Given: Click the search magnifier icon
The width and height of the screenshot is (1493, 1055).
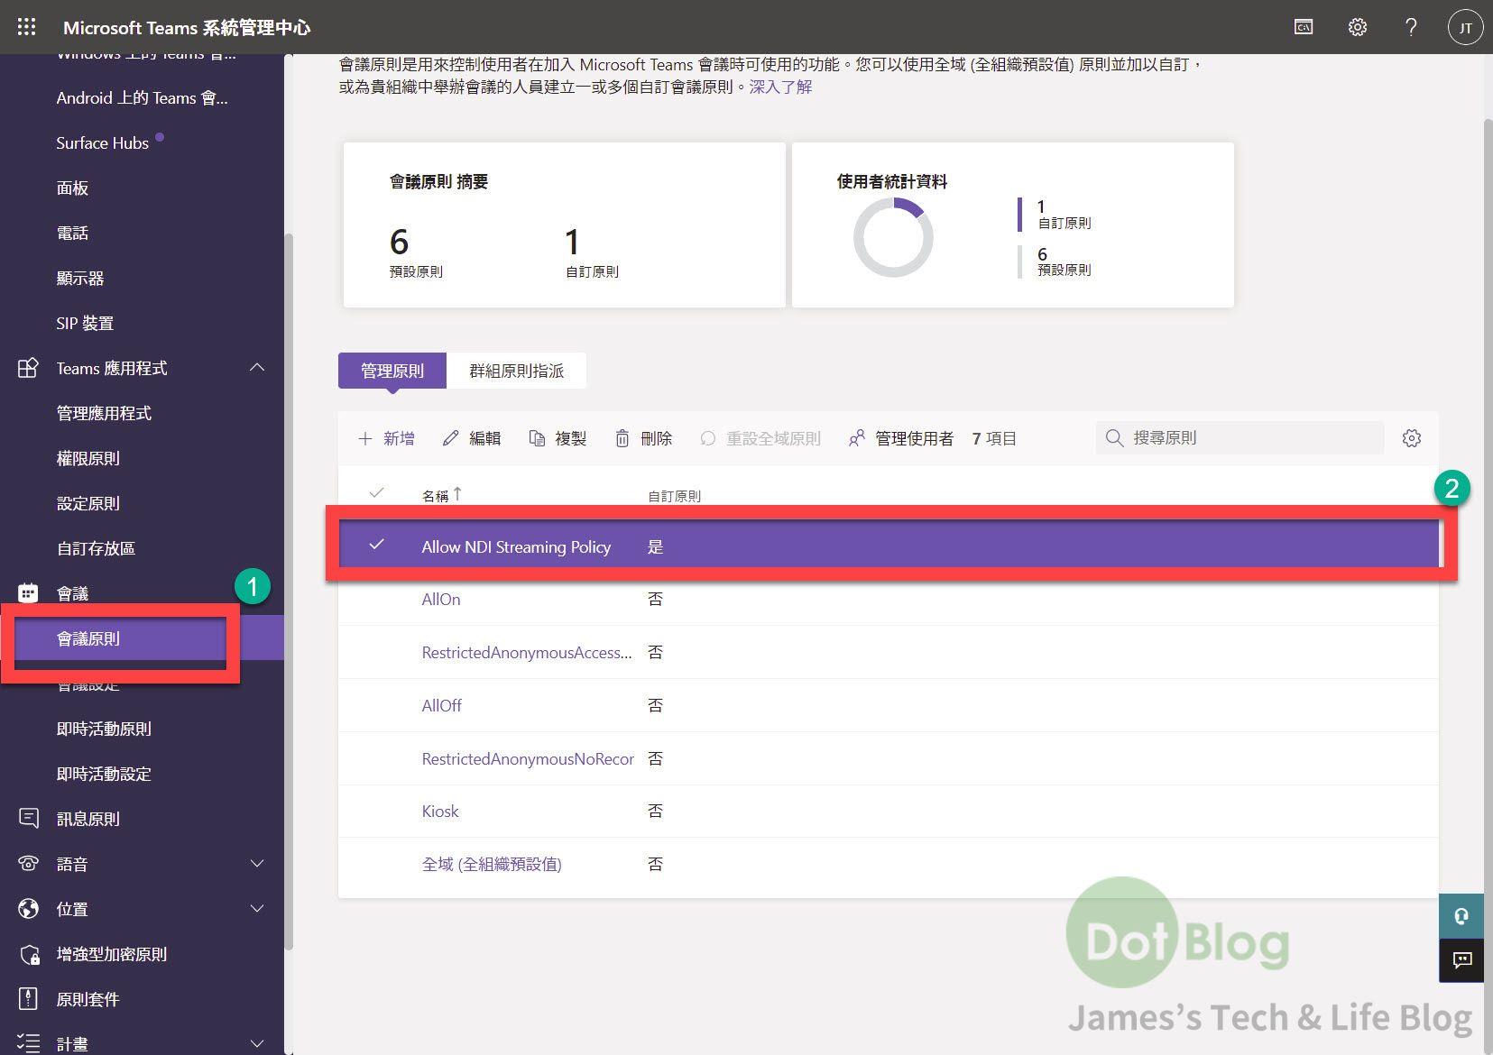Looking at the screenshot, I should coord(1114,437).
